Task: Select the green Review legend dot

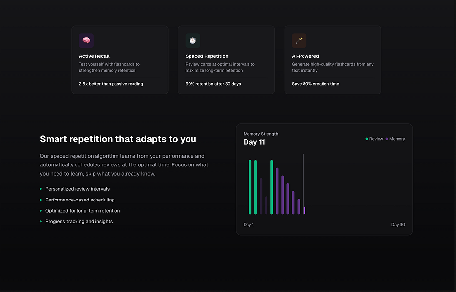Action: (x=367, y=139)
